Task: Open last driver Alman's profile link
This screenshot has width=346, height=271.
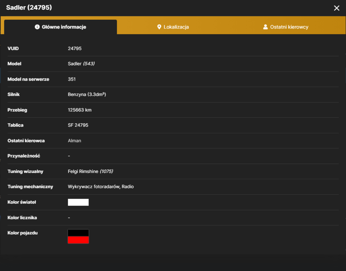Action: pos(74,141)
